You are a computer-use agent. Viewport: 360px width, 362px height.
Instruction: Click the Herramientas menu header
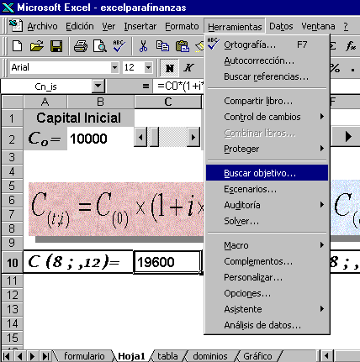(x=235, y=27)
